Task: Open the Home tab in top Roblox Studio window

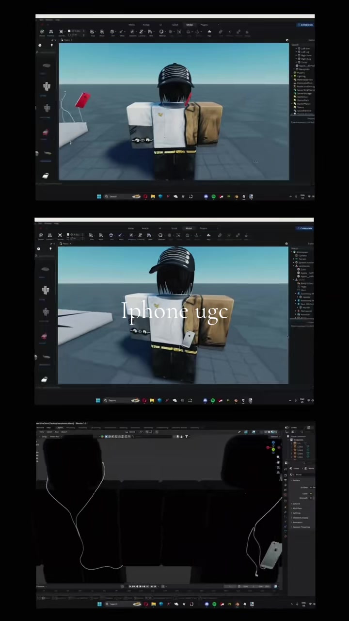Action: click(132, 24)
